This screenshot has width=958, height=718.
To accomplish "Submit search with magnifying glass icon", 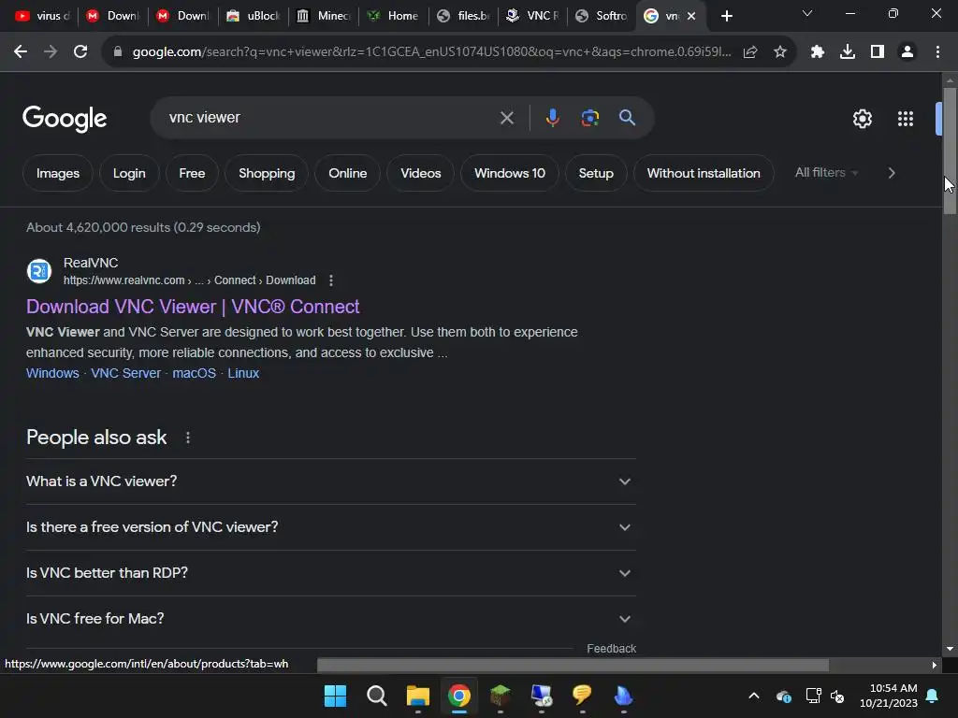I will pyautogui.click(x=627, y=118).
